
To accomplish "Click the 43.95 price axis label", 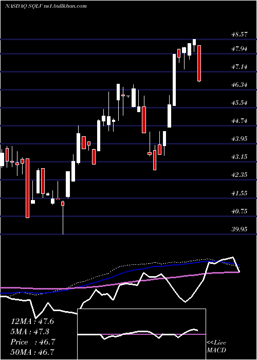I will pos(240,139).
